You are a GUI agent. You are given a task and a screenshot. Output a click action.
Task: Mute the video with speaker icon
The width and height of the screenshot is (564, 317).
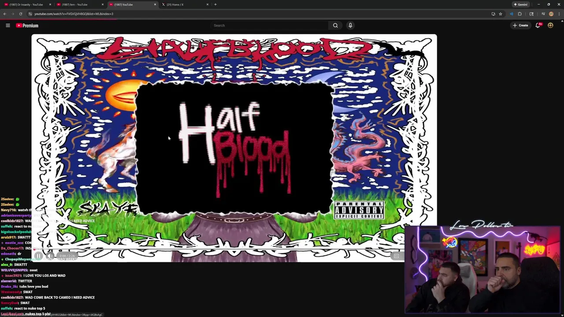50,256
